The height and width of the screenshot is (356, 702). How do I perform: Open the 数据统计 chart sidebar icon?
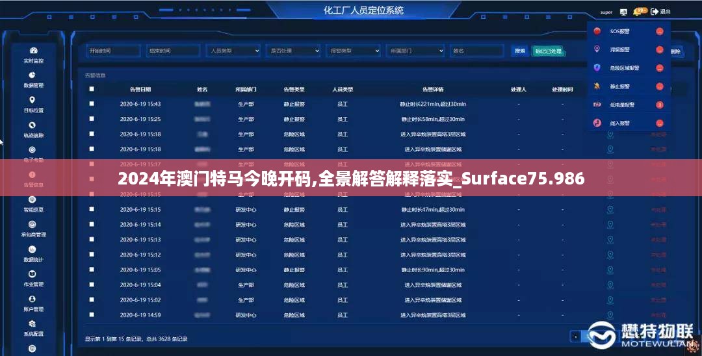click(x=32, y=249)
